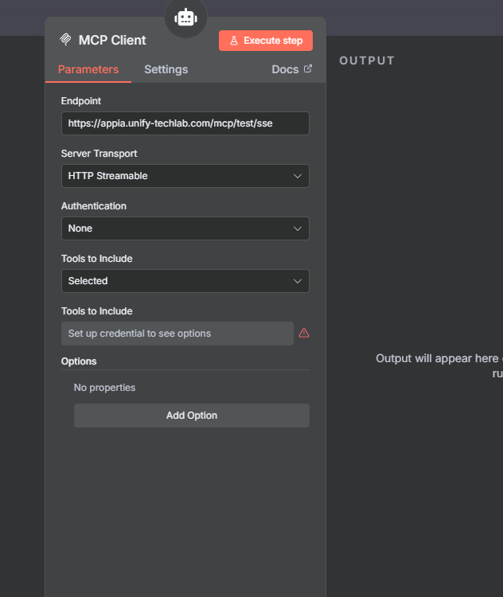Screen dimensions: 503x597
Task: Open the Docs link
Action: [285, 69]
